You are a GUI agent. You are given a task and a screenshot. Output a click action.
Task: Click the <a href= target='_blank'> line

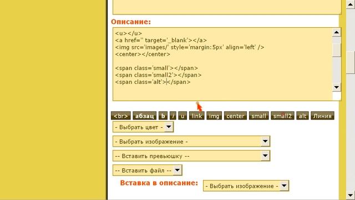click(x=161, y=40)
